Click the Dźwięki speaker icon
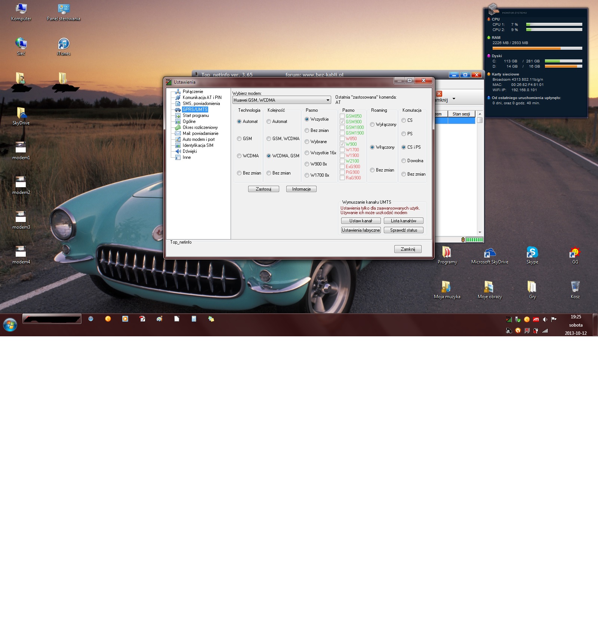The height and width of the screenshot is (630, 598). (178, 151)
